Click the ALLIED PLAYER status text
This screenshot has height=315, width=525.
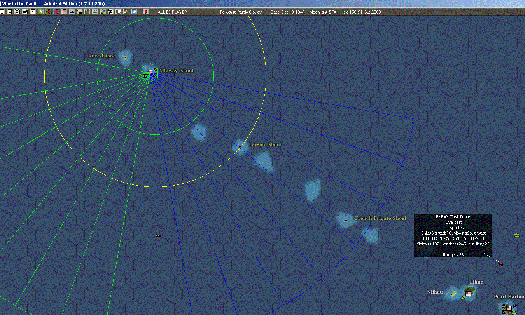(x=172, y=12)
